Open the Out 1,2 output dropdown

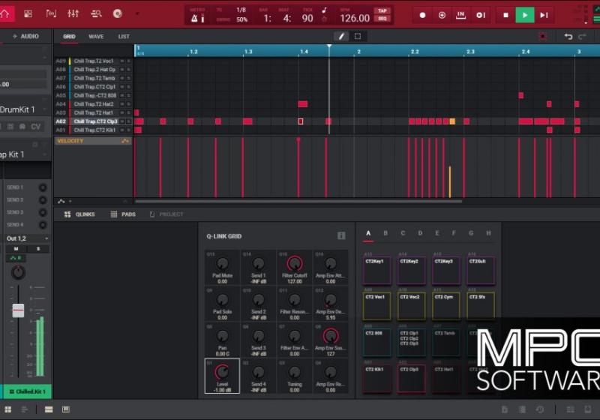(26, 238)
